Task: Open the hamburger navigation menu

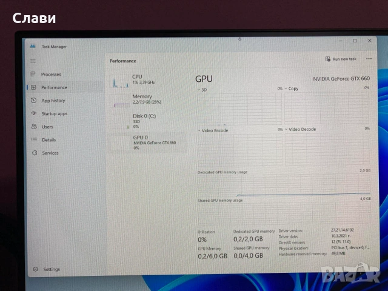Action: [33, 61]
